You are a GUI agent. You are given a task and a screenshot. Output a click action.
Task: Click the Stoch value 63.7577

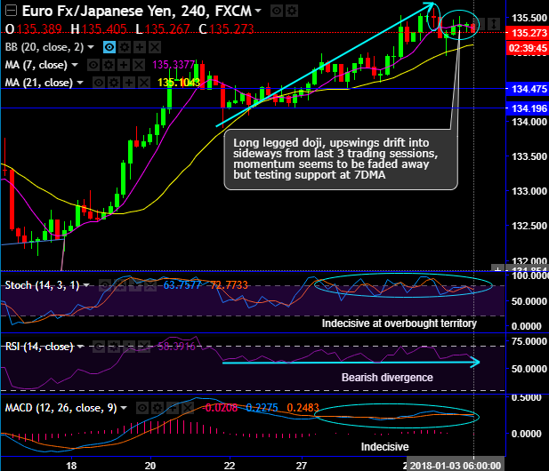[x=182, y=285]
